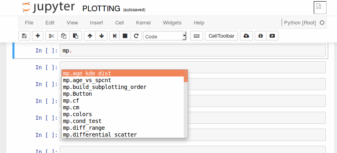Image resolution: width=337 pixels, height=153 pixels.
Task: Move selected cell down with the arrow icon
Action: pyautogui.click(x=102, y=36)
